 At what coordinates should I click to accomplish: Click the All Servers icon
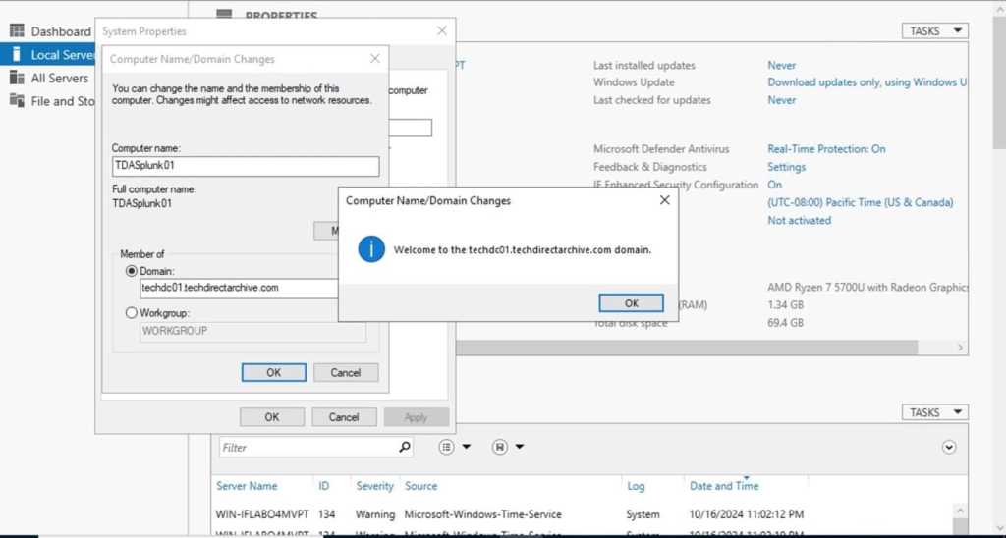pos(17,78)
